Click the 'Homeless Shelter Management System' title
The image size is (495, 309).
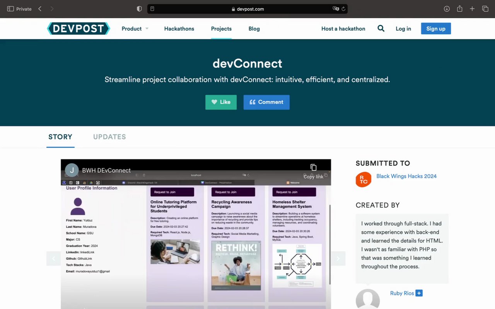click(x=292, y=204)
